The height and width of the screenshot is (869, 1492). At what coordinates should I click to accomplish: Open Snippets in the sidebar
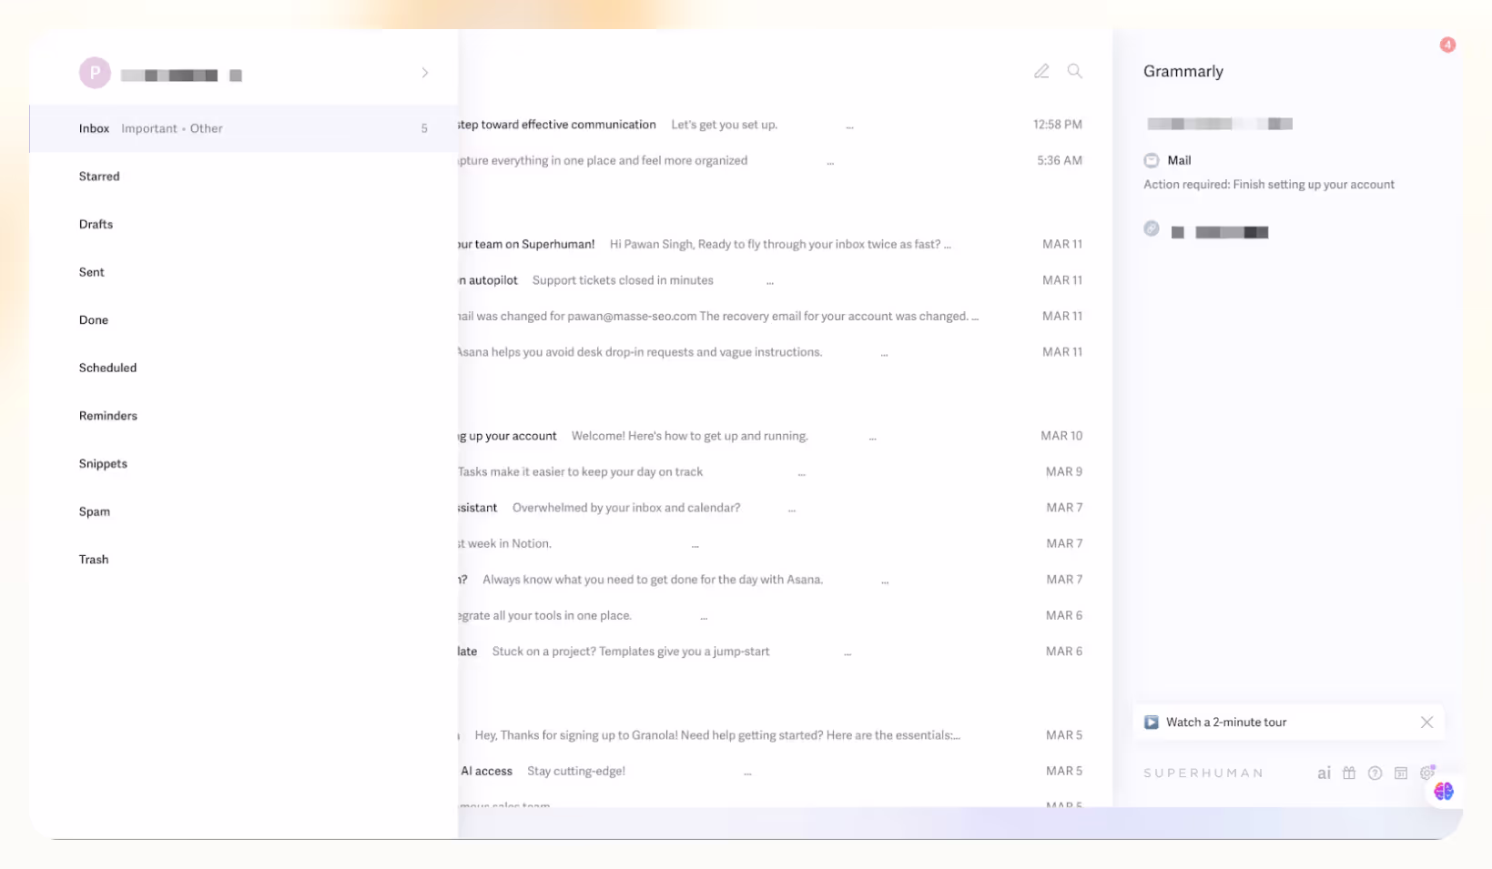click(103, 464)
